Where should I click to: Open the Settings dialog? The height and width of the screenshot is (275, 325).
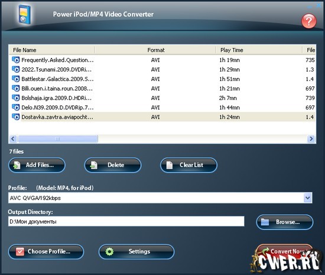(136, 252)
